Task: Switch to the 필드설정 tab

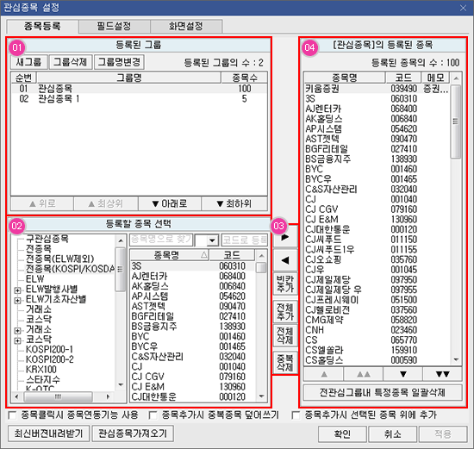Action: pos(115,27)
